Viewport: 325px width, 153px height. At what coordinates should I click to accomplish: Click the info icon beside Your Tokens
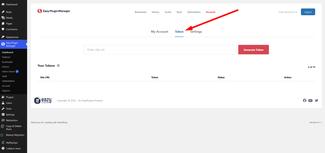pyautogui.click(x=58, y=66)
